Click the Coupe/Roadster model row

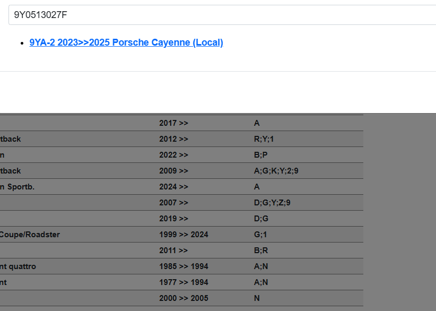(x=29, y=235)
